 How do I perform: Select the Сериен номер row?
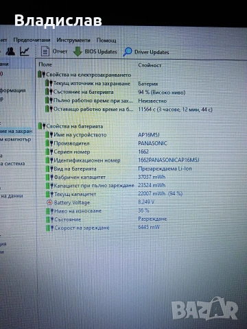97,151
